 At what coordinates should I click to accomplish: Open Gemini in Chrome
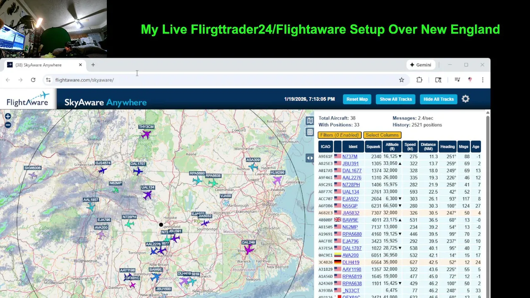pos(420,65)
